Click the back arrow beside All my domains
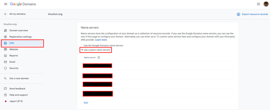270x110 pixels. point(6,14)
